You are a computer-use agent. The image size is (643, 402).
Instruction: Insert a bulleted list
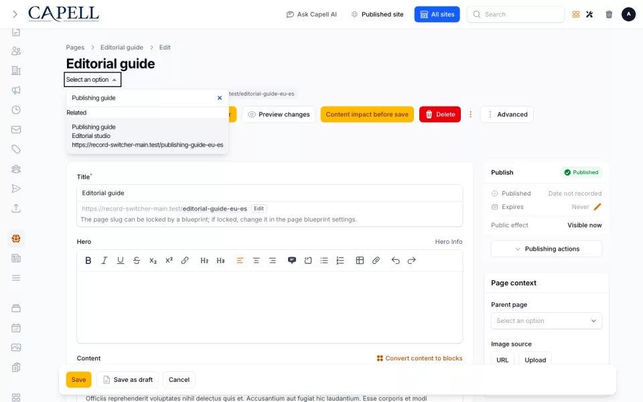(x=324, y=261)
